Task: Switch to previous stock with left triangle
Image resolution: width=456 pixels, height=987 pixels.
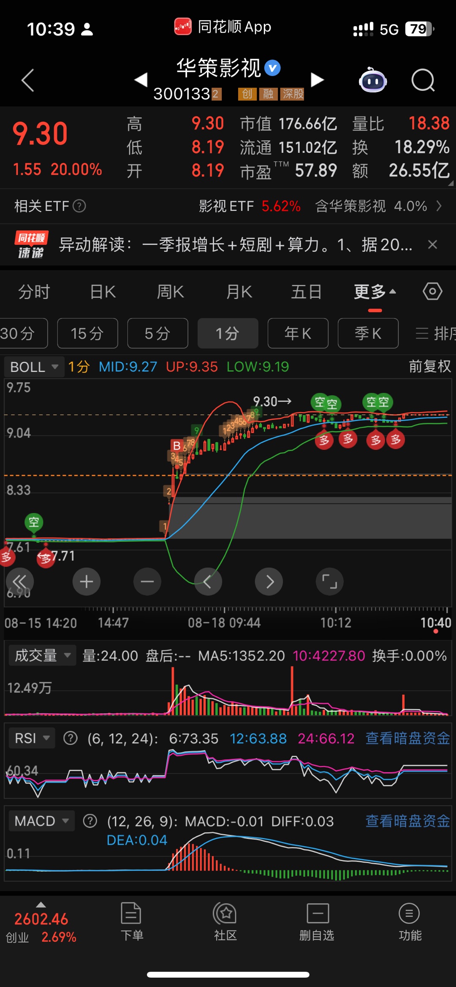Action: 141,79
